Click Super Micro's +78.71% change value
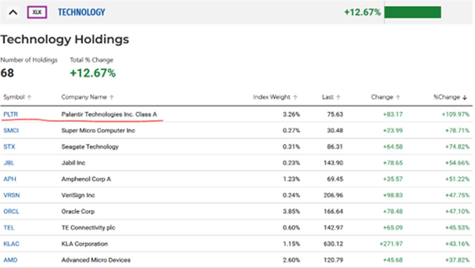 457,131
